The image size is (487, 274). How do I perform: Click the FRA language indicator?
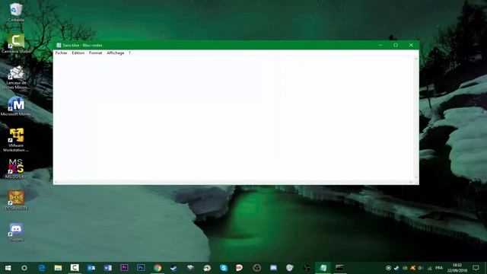(x=439, y=268)
